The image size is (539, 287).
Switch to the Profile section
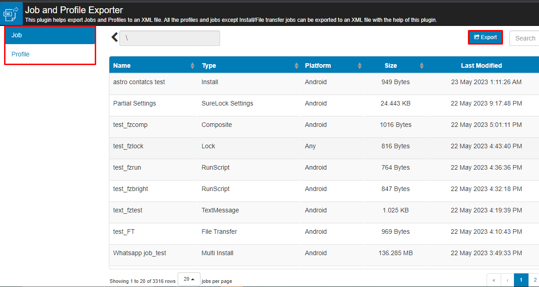tap(20, 54)
